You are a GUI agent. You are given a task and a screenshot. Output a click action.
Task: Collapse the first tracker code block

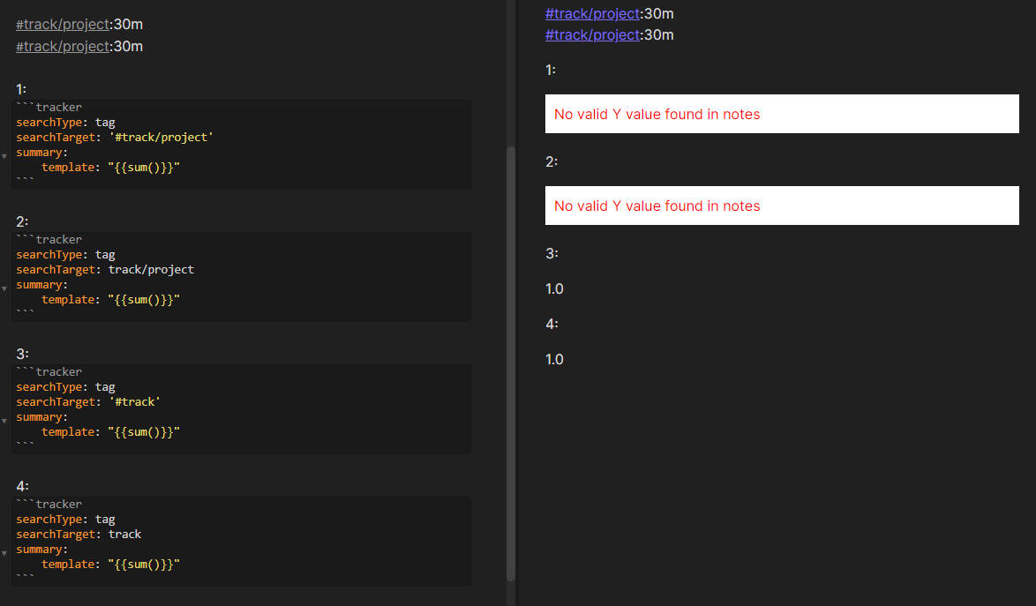click(4, 155)
